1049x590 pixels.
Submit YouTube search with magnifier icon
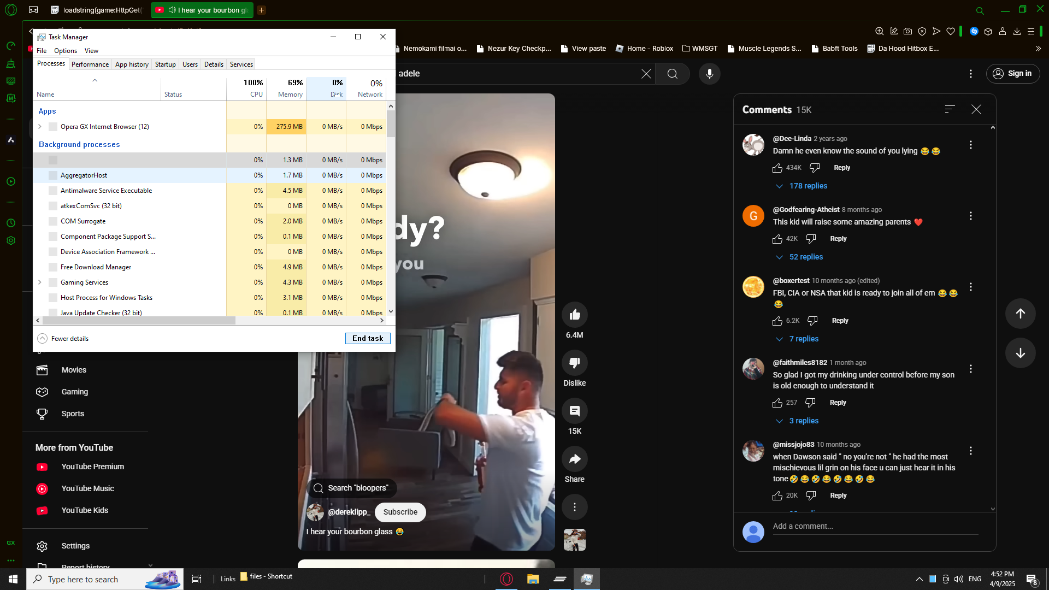click(x=673, y=74)
